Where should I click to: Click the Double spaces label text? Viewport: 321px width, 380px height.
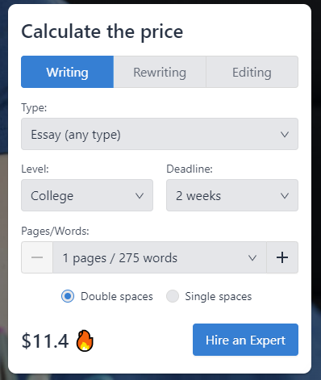[117, 296]
